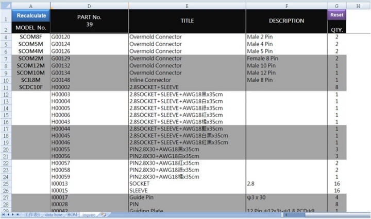Click quantity 16 in SLEEVE row
The width and height of the screenshot is (371, 219).
[x=336, y=190]
